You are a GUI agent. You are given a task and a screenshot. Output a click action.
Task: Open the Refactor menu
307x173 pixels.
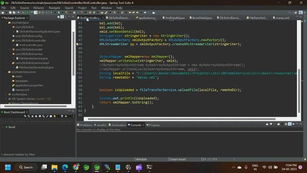[x=38, y=8]
